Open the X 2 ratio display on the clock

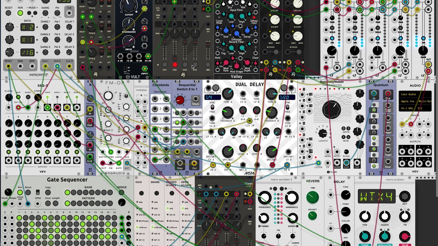pos(27,28)
